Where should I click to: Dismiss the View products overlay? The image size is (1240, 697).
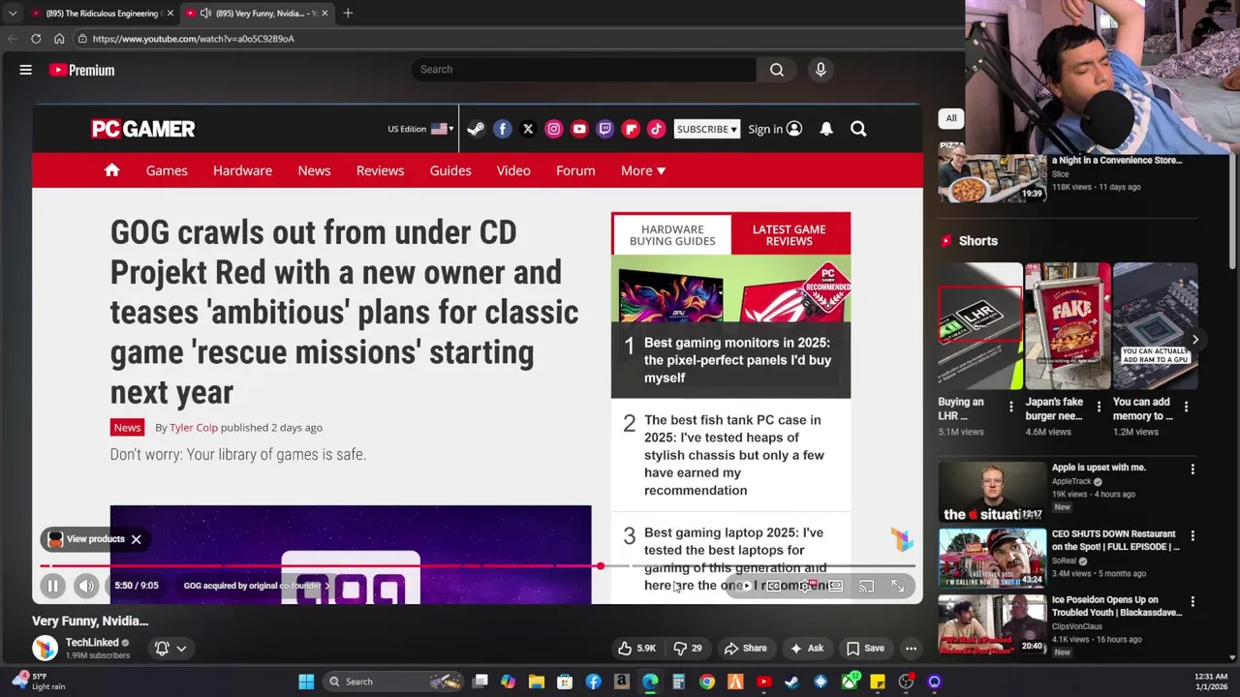[136, 539]
